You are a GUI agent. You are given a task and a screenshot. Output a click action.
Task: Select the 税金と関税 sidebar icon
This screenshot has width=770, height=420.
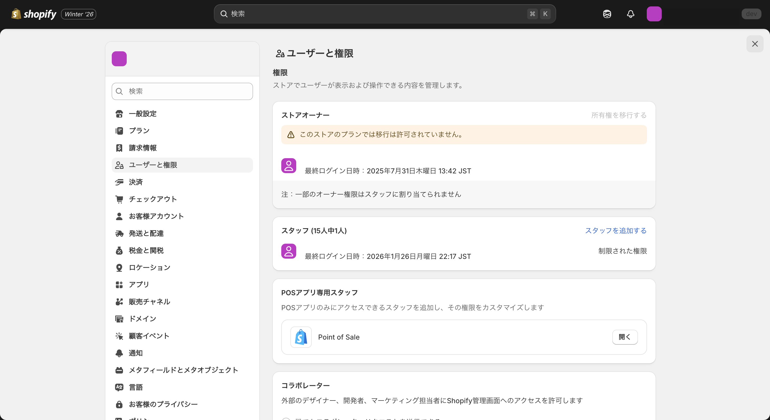pos(119,250)
